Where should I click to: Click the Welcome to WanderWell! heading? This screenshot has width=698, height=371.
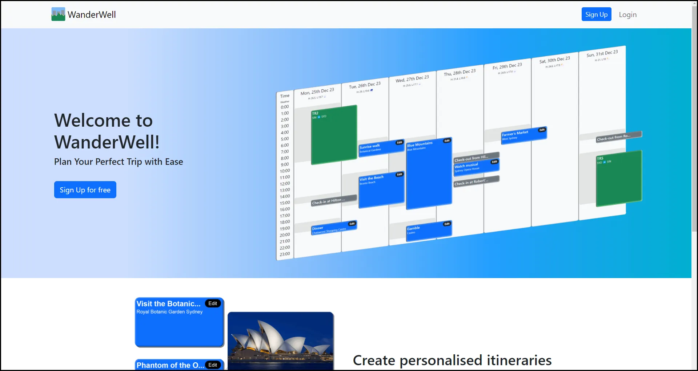point(107,131)
